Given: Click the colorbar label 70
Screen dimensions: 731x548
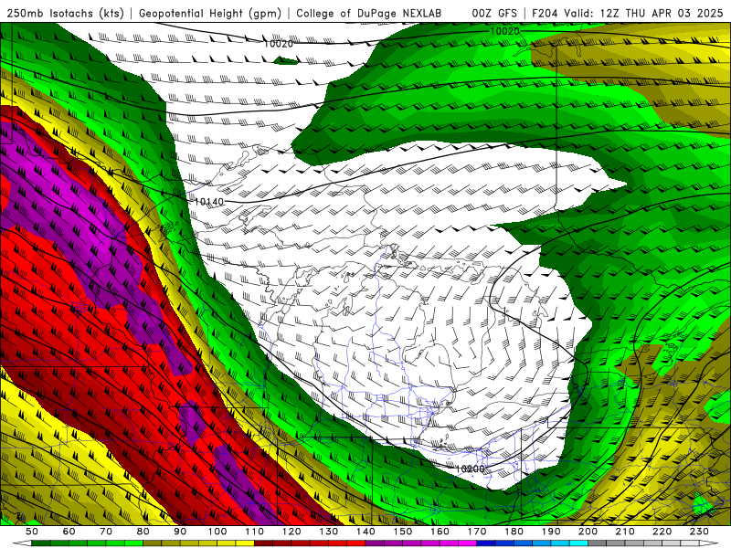Looking at the screenshot, I should tap(106, 532).
